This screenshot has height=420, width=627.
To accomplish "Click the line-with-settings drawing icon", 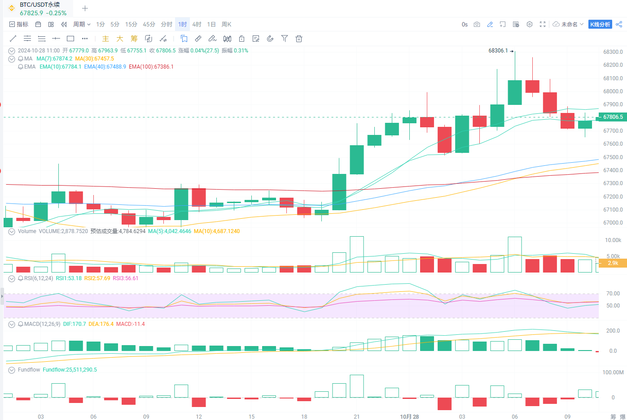I will [163, 39].
